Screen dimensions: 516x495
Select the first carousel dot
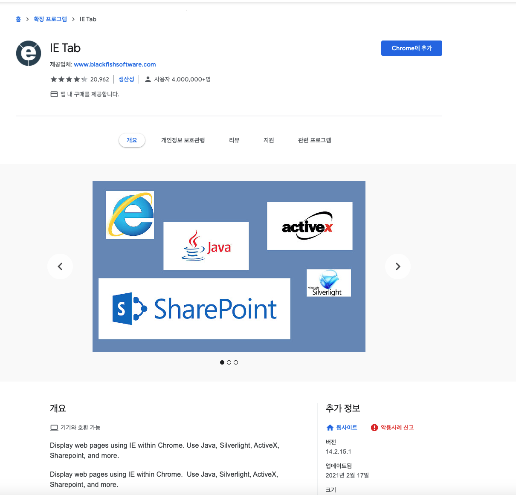point(222,362)
